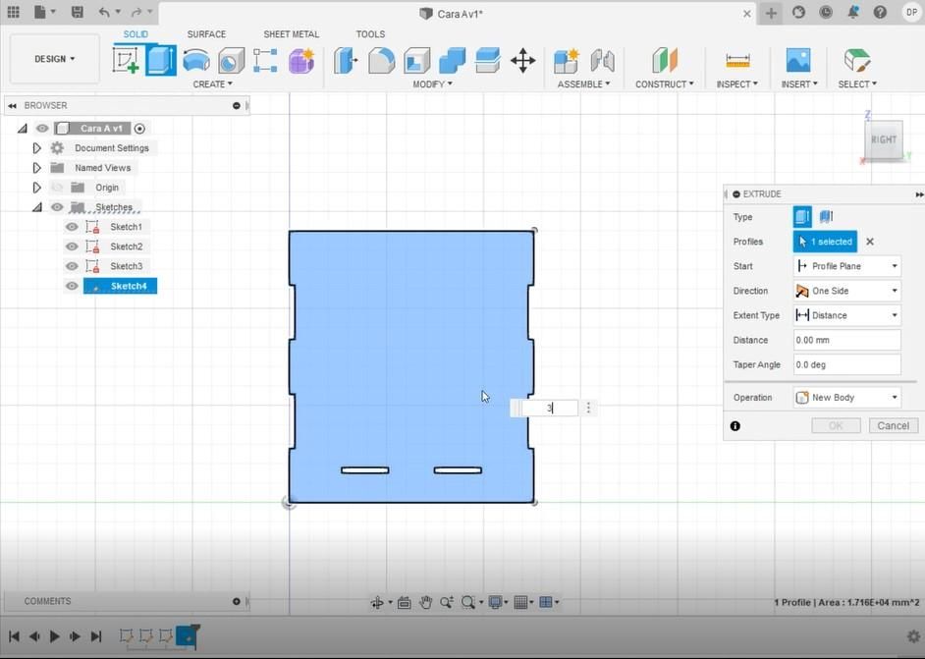Open the help question mark icon
Screen dimensions: 925x659
880,13
